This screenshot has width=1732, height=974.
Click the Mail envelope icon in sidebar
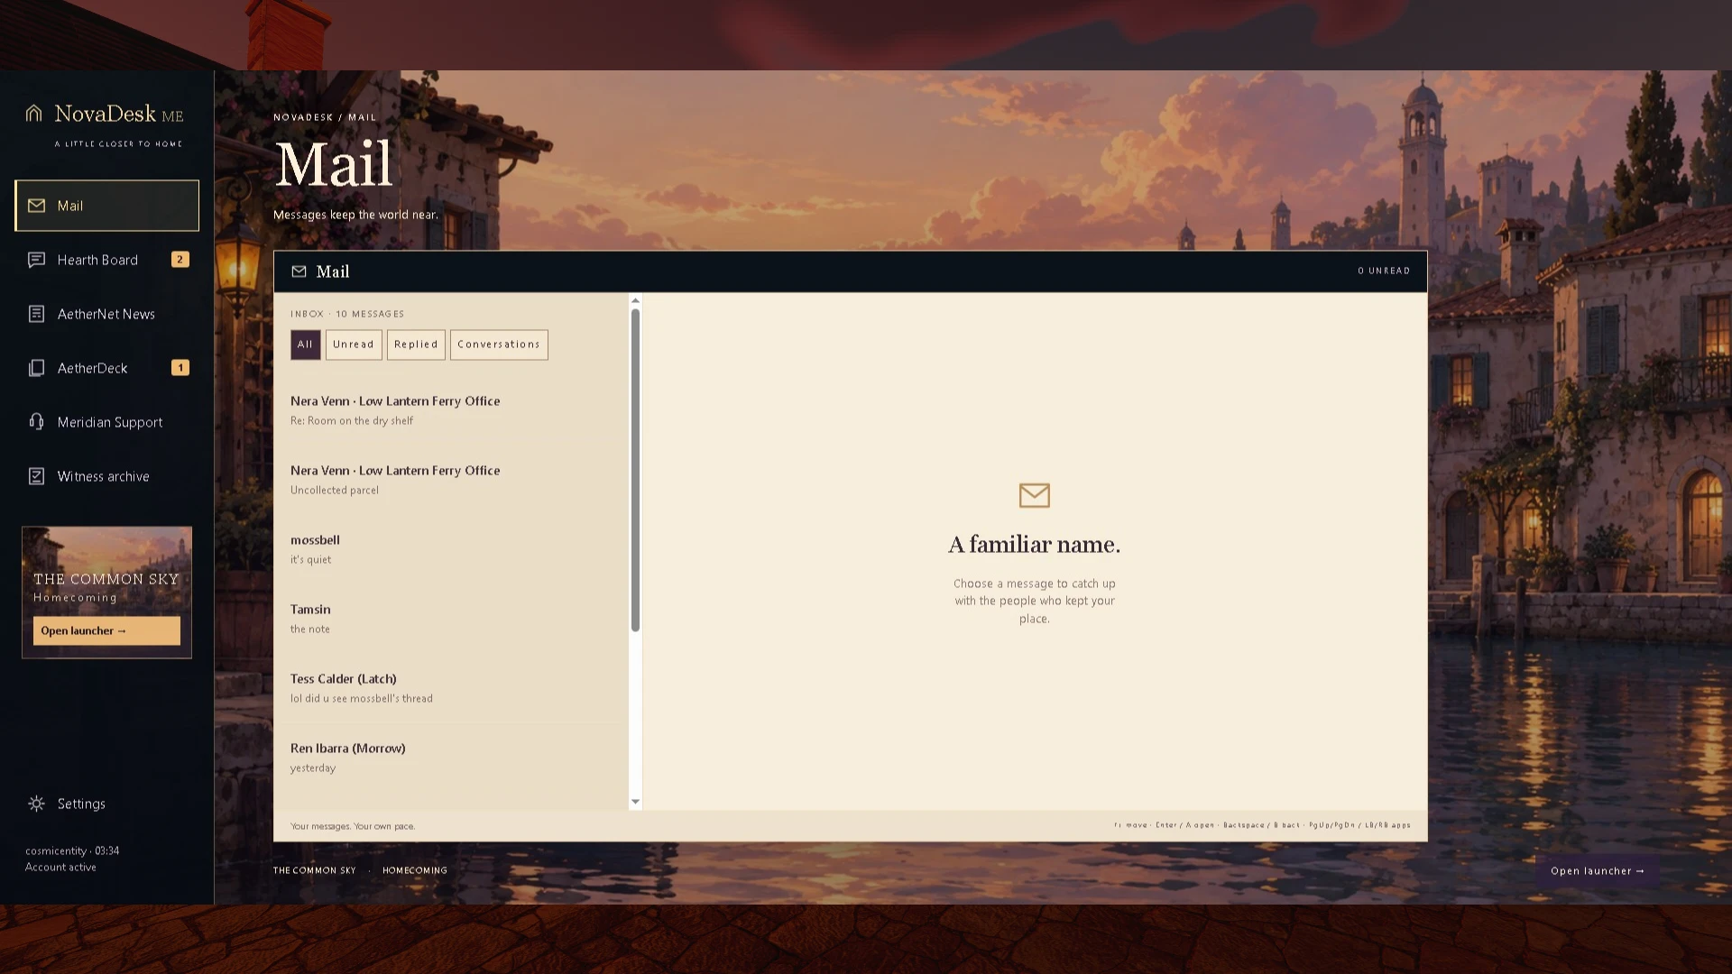click(36, 206)
